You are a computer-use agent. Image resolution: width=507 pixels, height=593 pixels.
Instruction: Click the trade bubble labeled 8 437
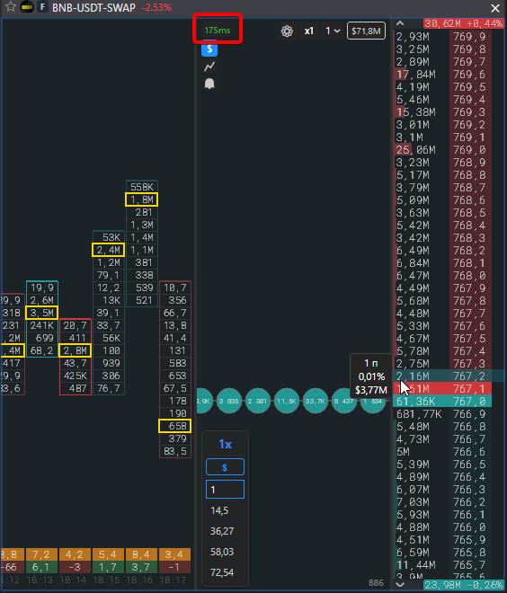click(x=344, y=401)
